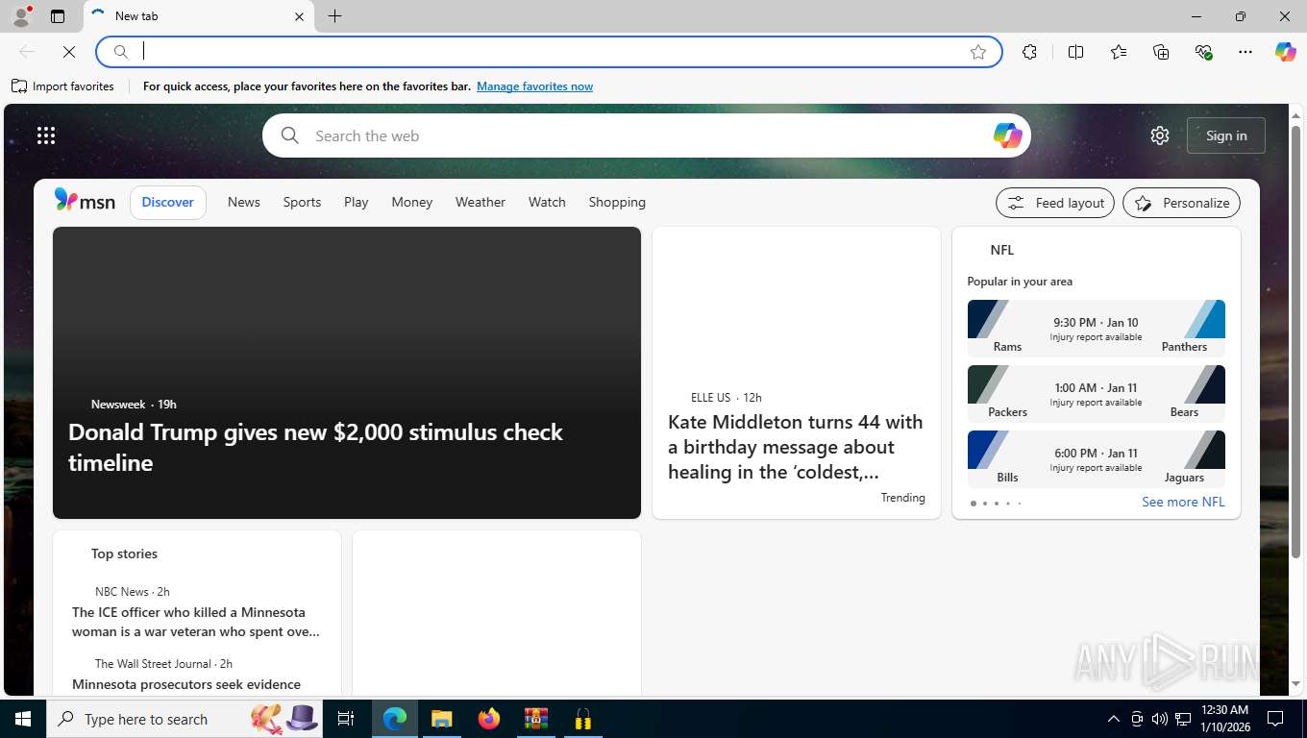Open the Play tab
The width and height of the screenshot is (1307, 738).
point(357,202)
